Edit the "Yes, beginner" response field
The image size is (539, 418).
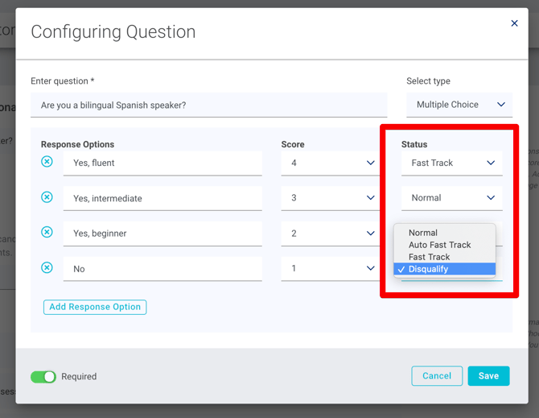coord(163,234)
